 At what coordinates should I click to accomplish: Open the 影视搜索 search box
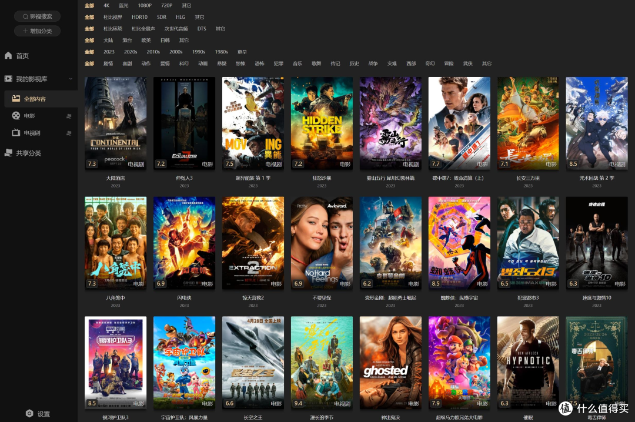(37, 16)
